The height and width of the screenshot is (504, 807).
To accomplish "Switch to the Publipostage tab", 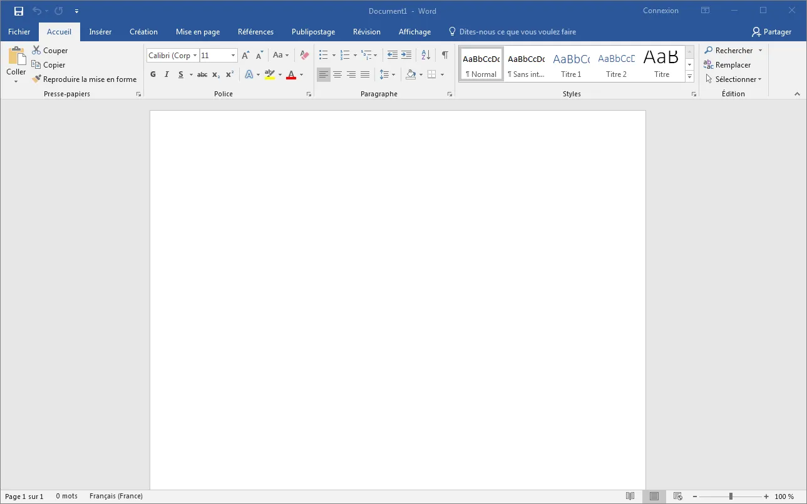I will pos(313,32).
